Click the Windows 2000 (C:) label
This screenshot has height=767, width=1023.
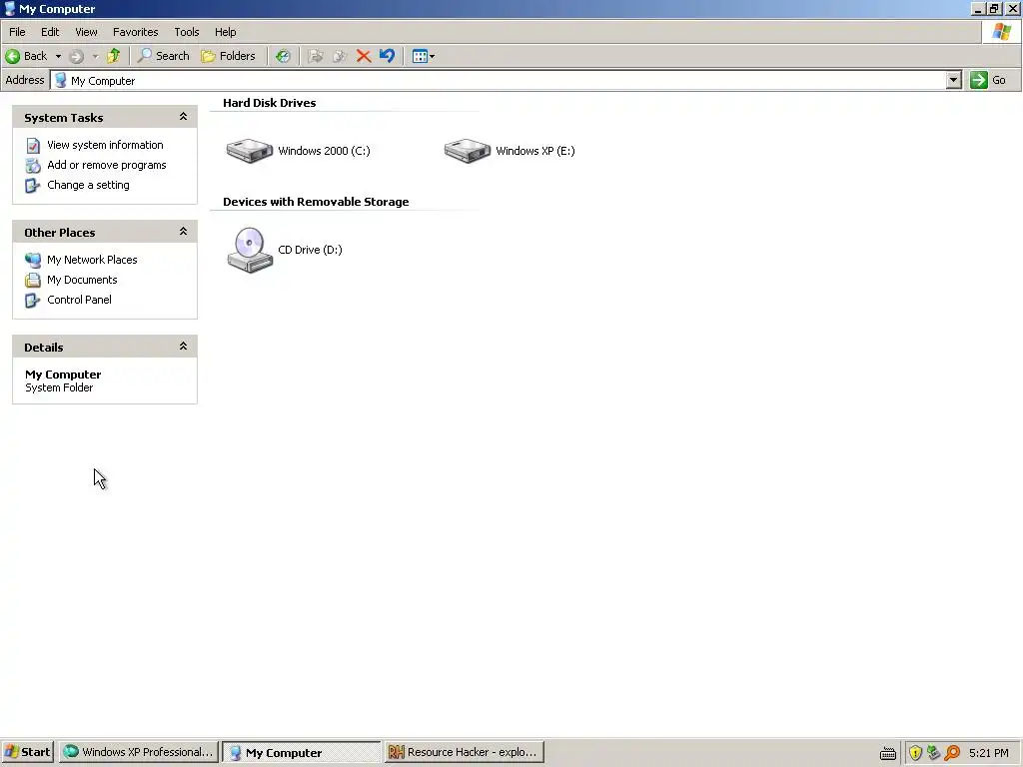[324, 151]
